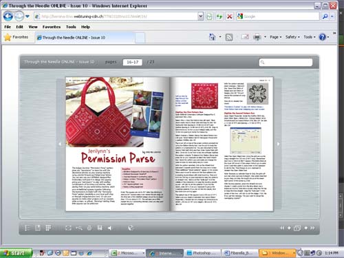Open table of contents list icon
The image size is (344, 258).
[x=27, y=228]
